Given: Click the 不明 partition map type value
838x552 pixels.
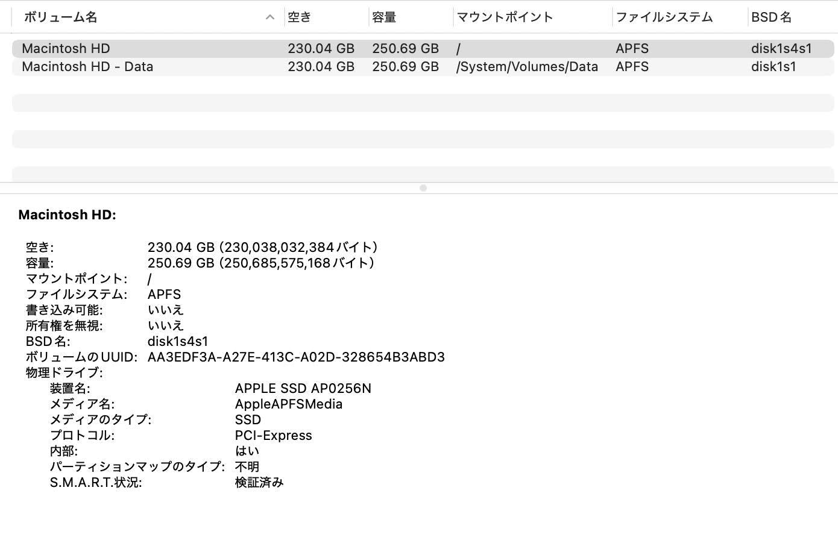Looking at the screenshot, I should pyautogui.click(x=247, y=466).
